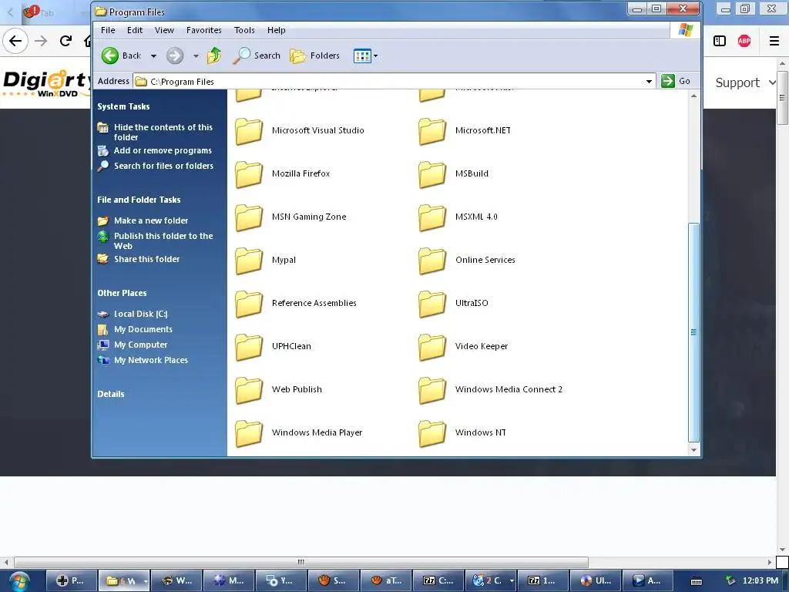Open the View menu
The width and height of the screenshot is (789, 592).
coord(164,30)
